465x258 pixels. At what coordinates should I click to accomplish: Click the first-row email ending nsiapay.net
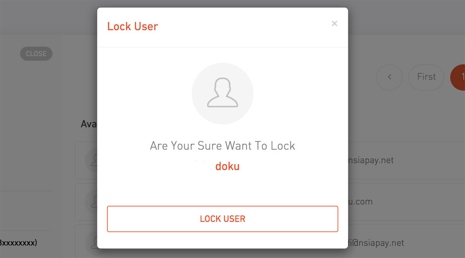(371, 160)
